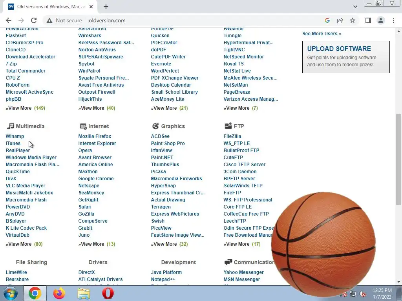
Task: Open VLC Media Player link
Action: (x=26, y=185)
